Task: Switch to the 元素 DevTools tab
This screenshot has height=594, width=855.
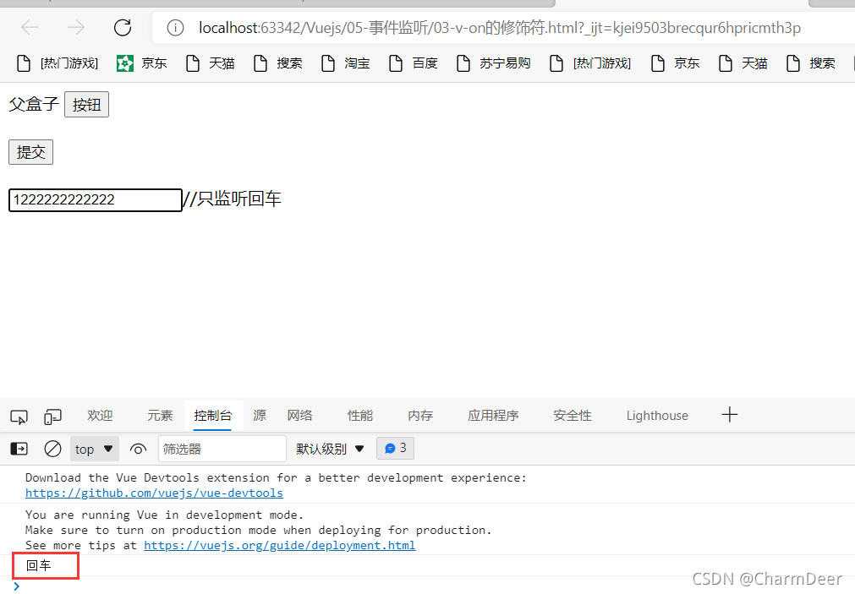Action: [160, 415]
